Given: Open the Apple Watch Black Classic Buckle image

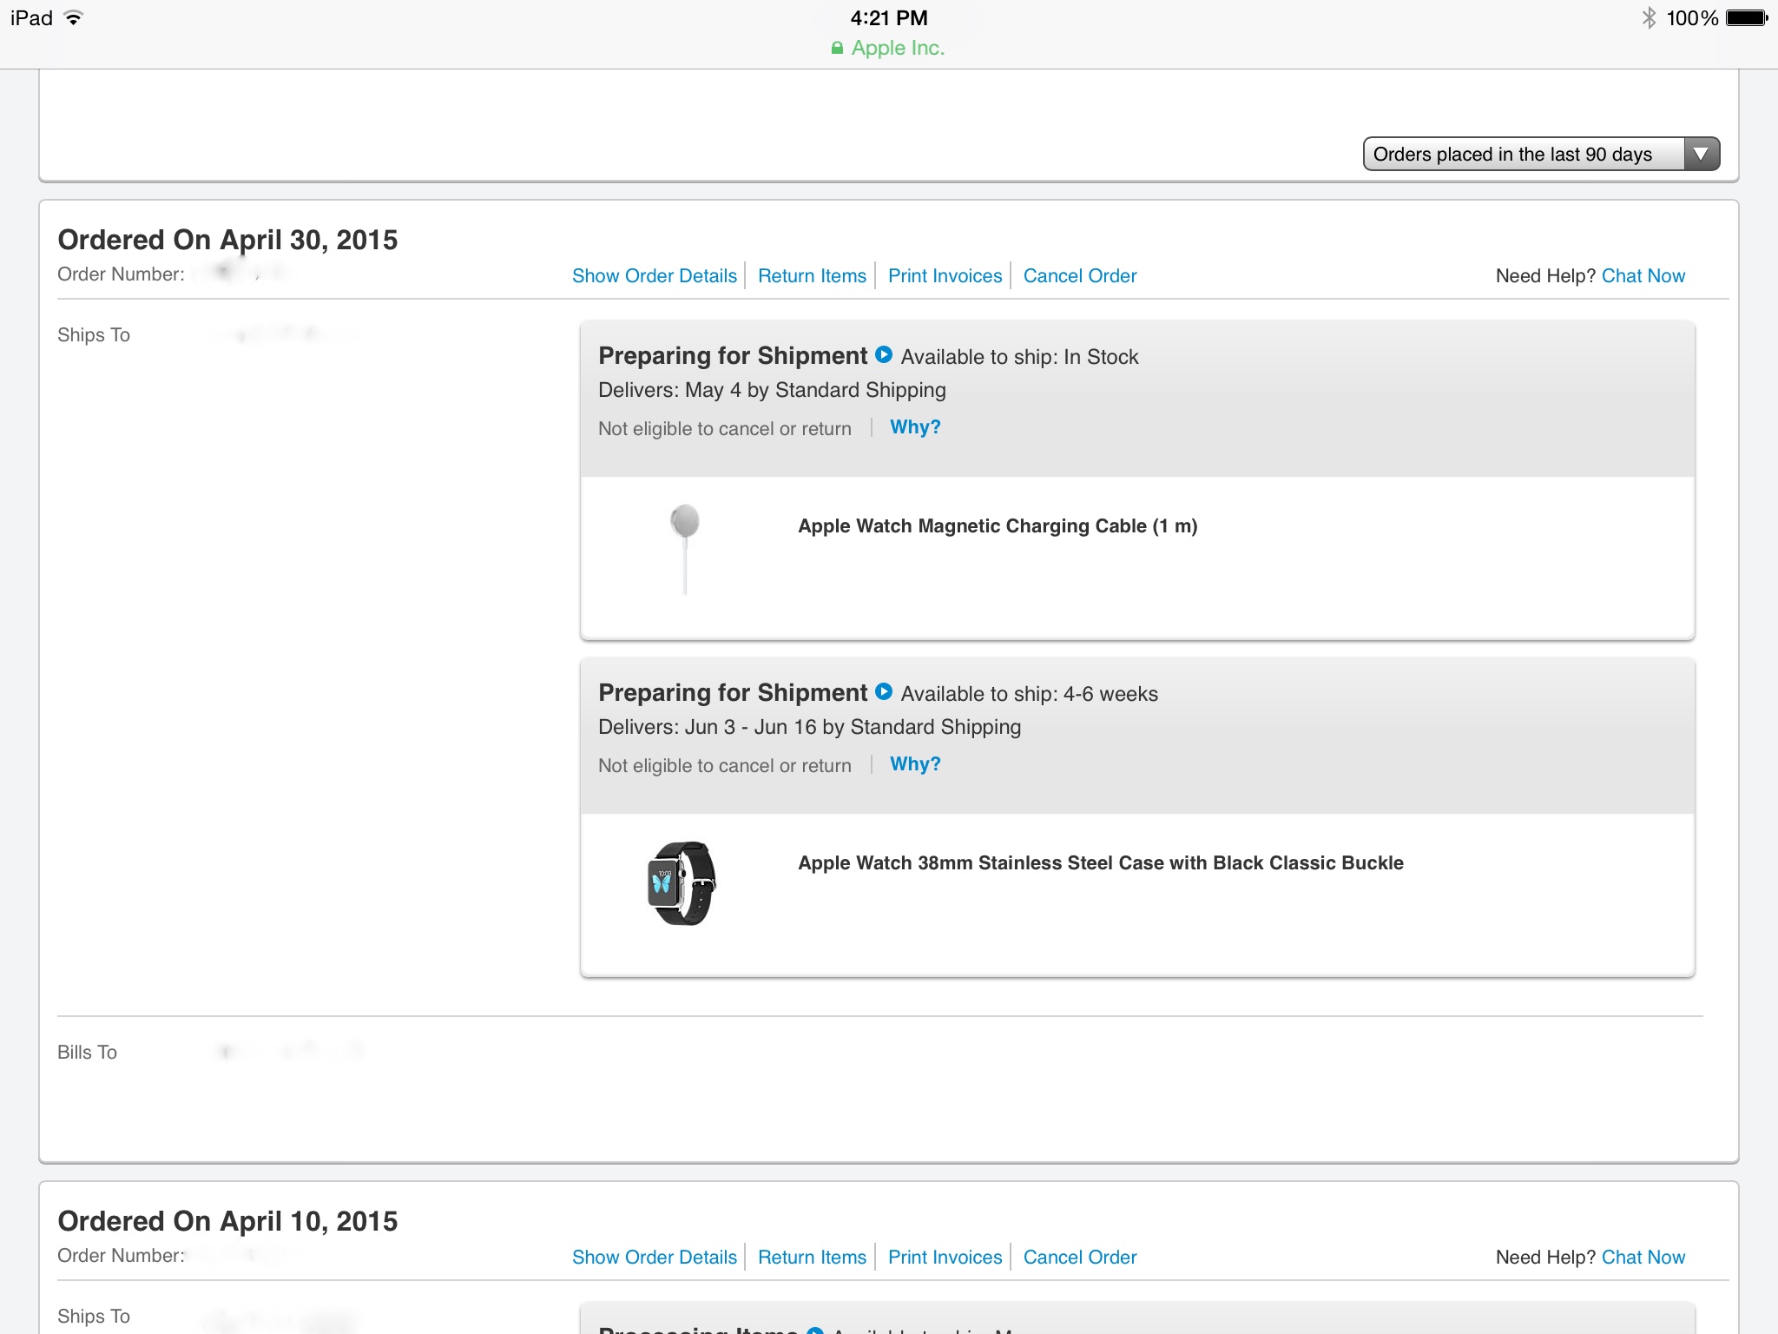Looking at the screenshot, I should click(x=682, y=883).
